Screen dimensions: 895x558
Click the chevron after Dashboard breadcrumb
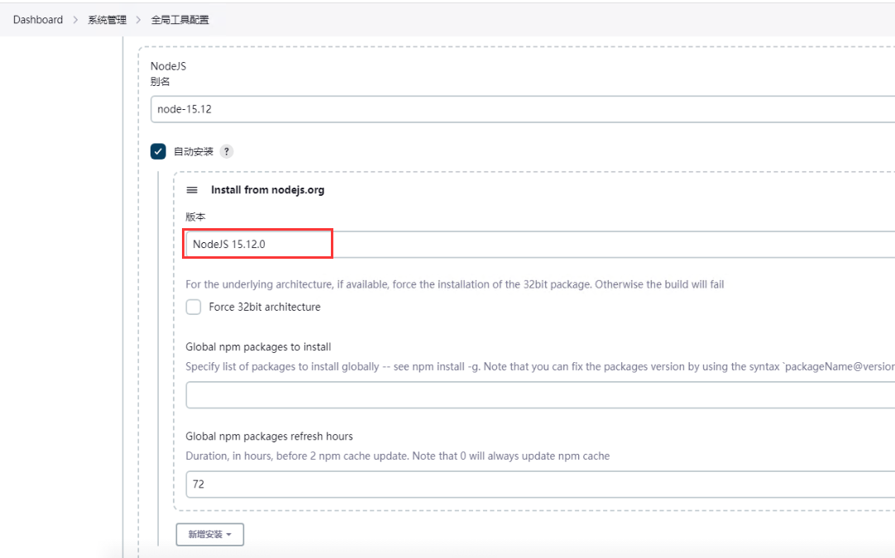(x=75, y=20)
